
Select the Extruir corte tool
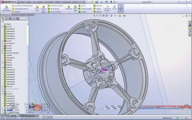click(x=37, y=8)
